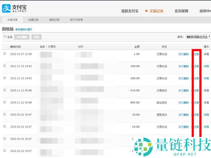Permanently delete the 1.00 transaction

tap(184, 54)
